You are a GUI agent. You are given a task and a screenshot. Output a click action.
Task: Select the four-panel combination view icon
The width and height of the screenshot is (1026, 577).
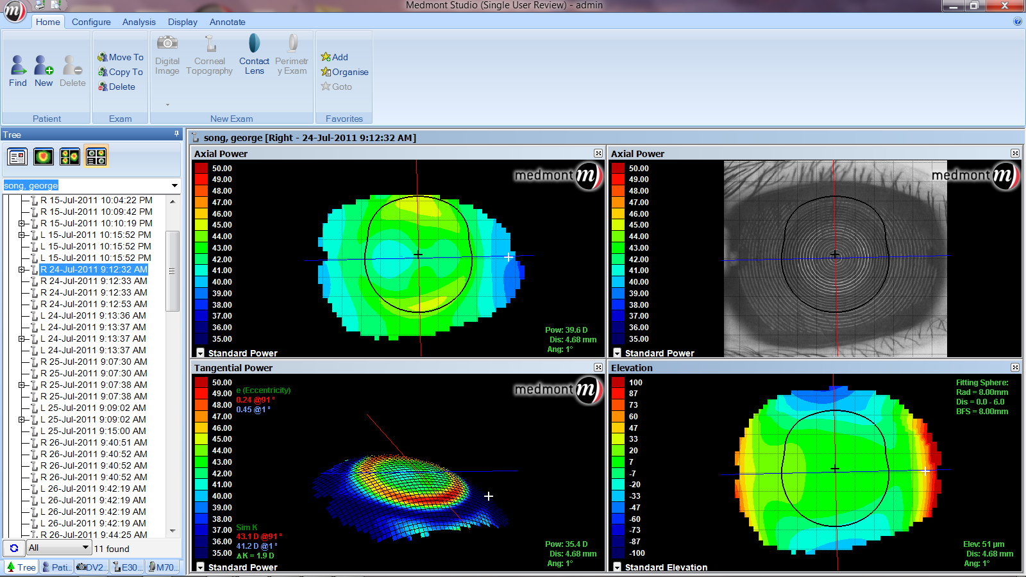[96, 156]
